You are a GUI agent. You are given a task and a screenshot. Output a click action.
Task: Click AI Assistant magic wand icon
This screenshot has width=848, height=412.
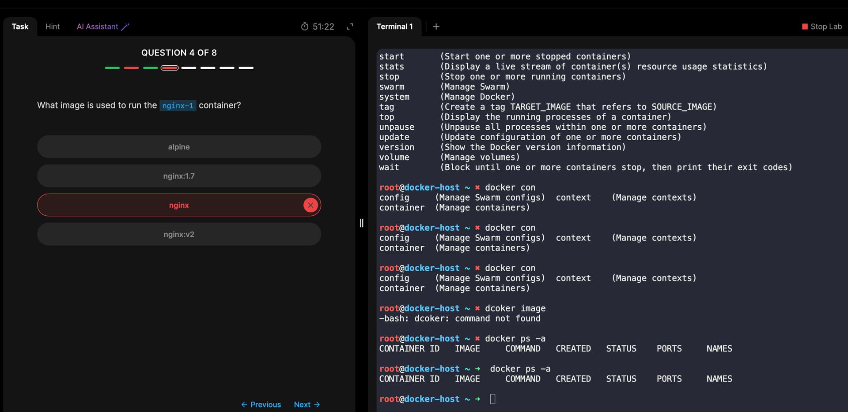click(125, 26)
